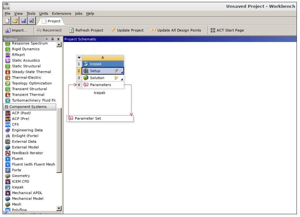Click Update Project
The height and width of the screenshot is (217, 300).
(127, 30)
